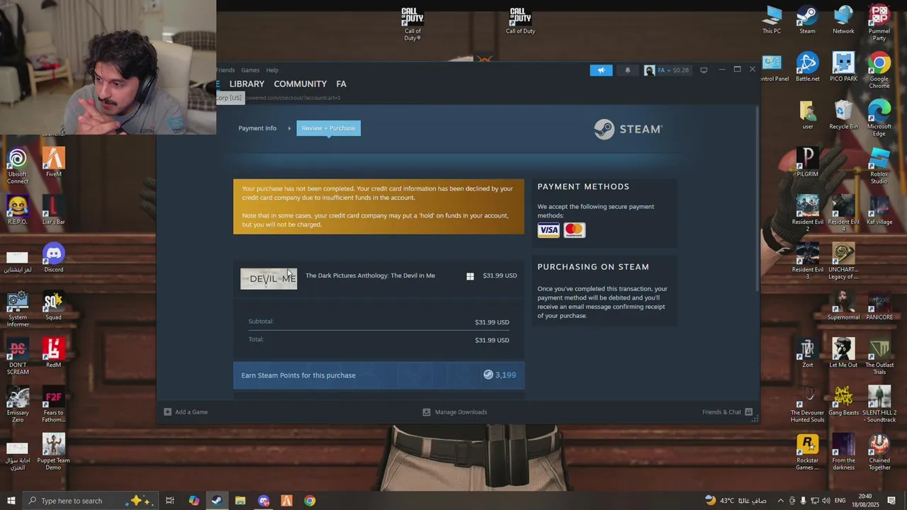Click the Mastercard payment icon

(575, 230)
